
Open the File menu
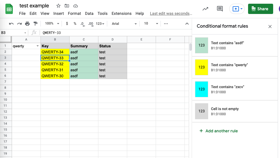tap(22, 13)
